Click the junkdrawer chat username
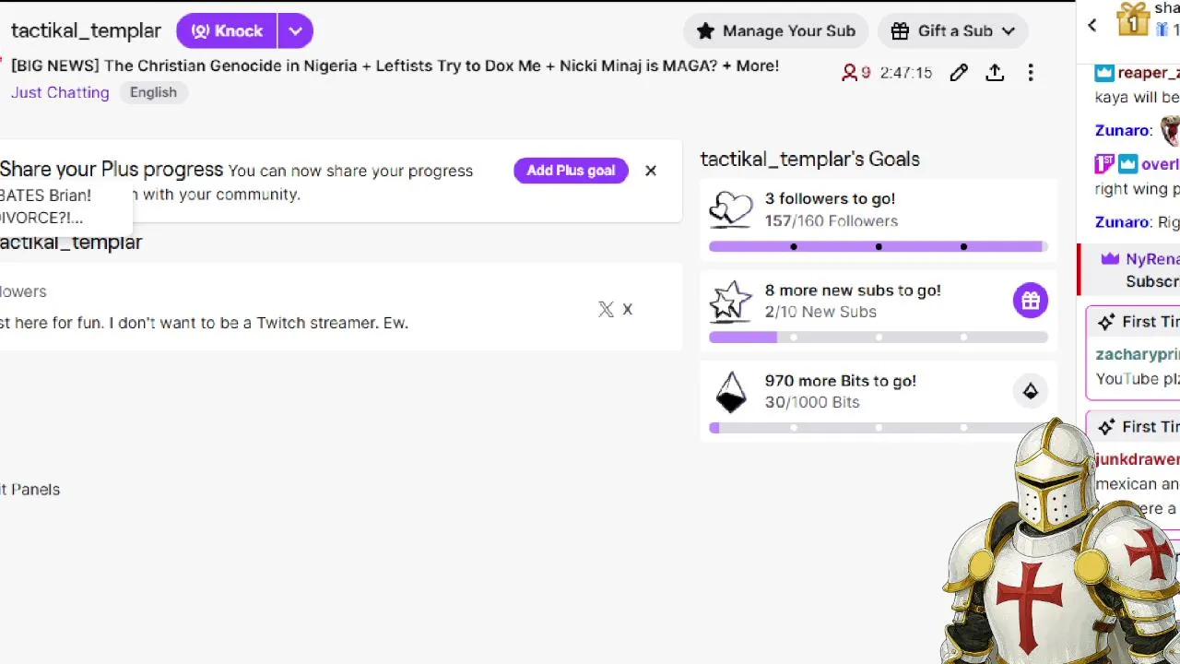The image size is (1180, 664). (x=1138, y=458)
